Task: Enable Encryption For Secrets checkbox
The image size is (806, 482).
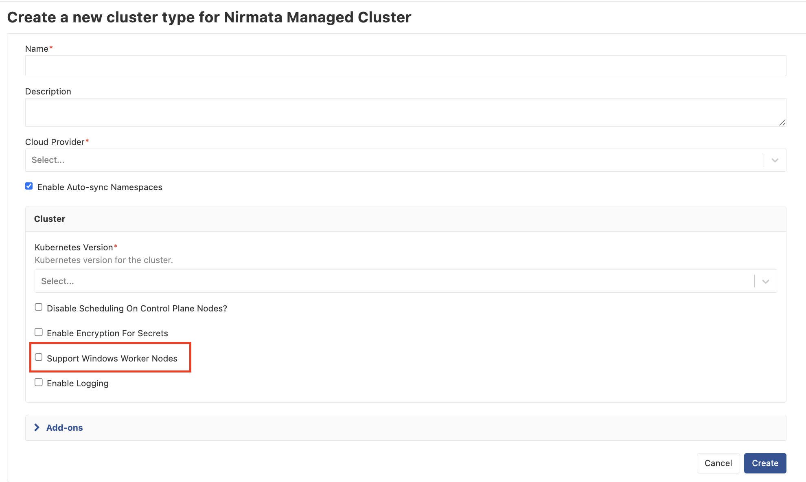Action: 39,332
